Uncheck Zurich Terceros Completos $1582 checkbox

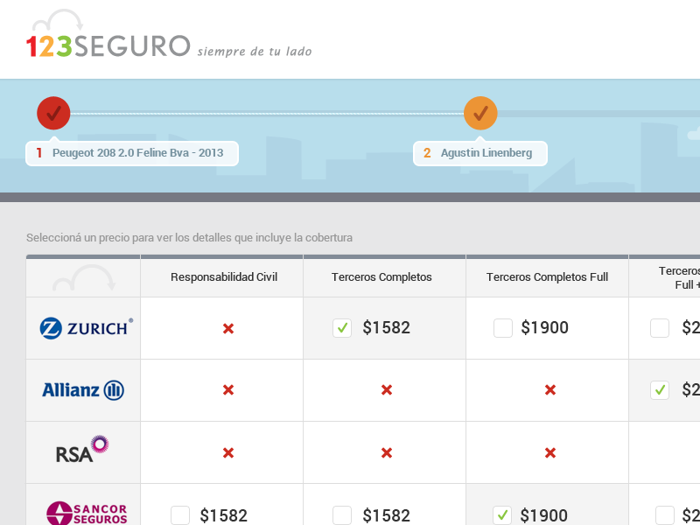click(x=342, y=328)
